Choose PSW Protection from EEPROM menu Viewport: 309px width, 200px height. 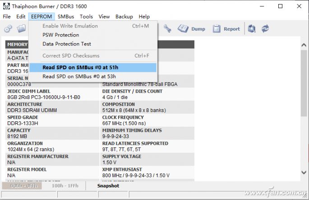(x=60, y=35)
